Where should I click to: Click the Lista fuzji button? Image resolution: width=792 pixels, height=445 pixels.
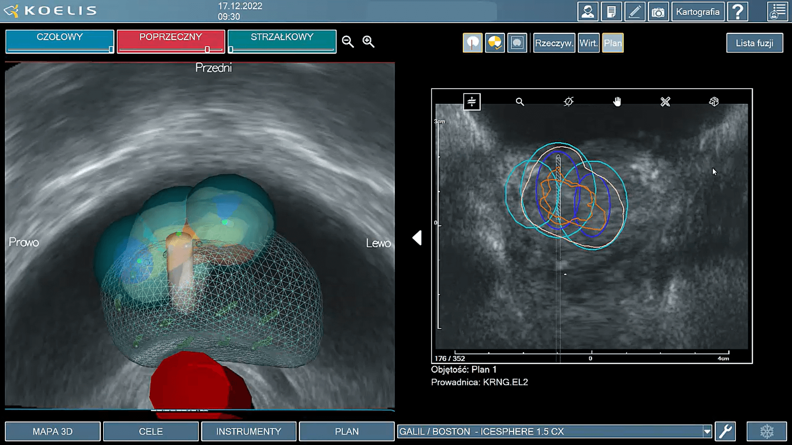tap(754, 43)
